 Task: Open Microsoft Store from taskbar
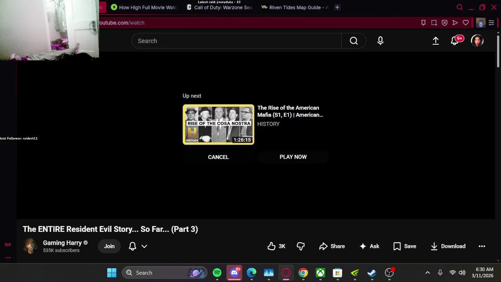coord(337,273)
